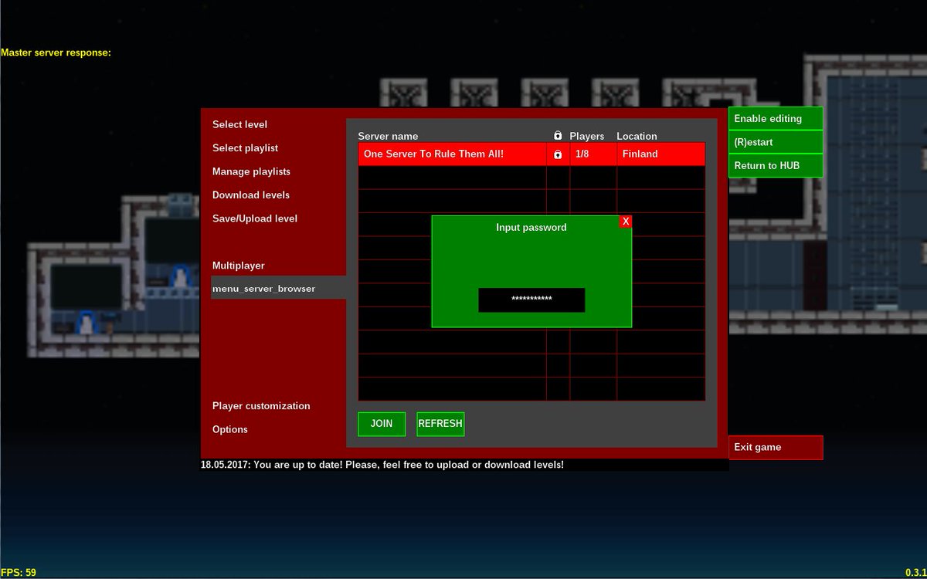This screenshot has height=579, width=927.
Task: Select the Multiplayer menu item
Action: (239, 266)
